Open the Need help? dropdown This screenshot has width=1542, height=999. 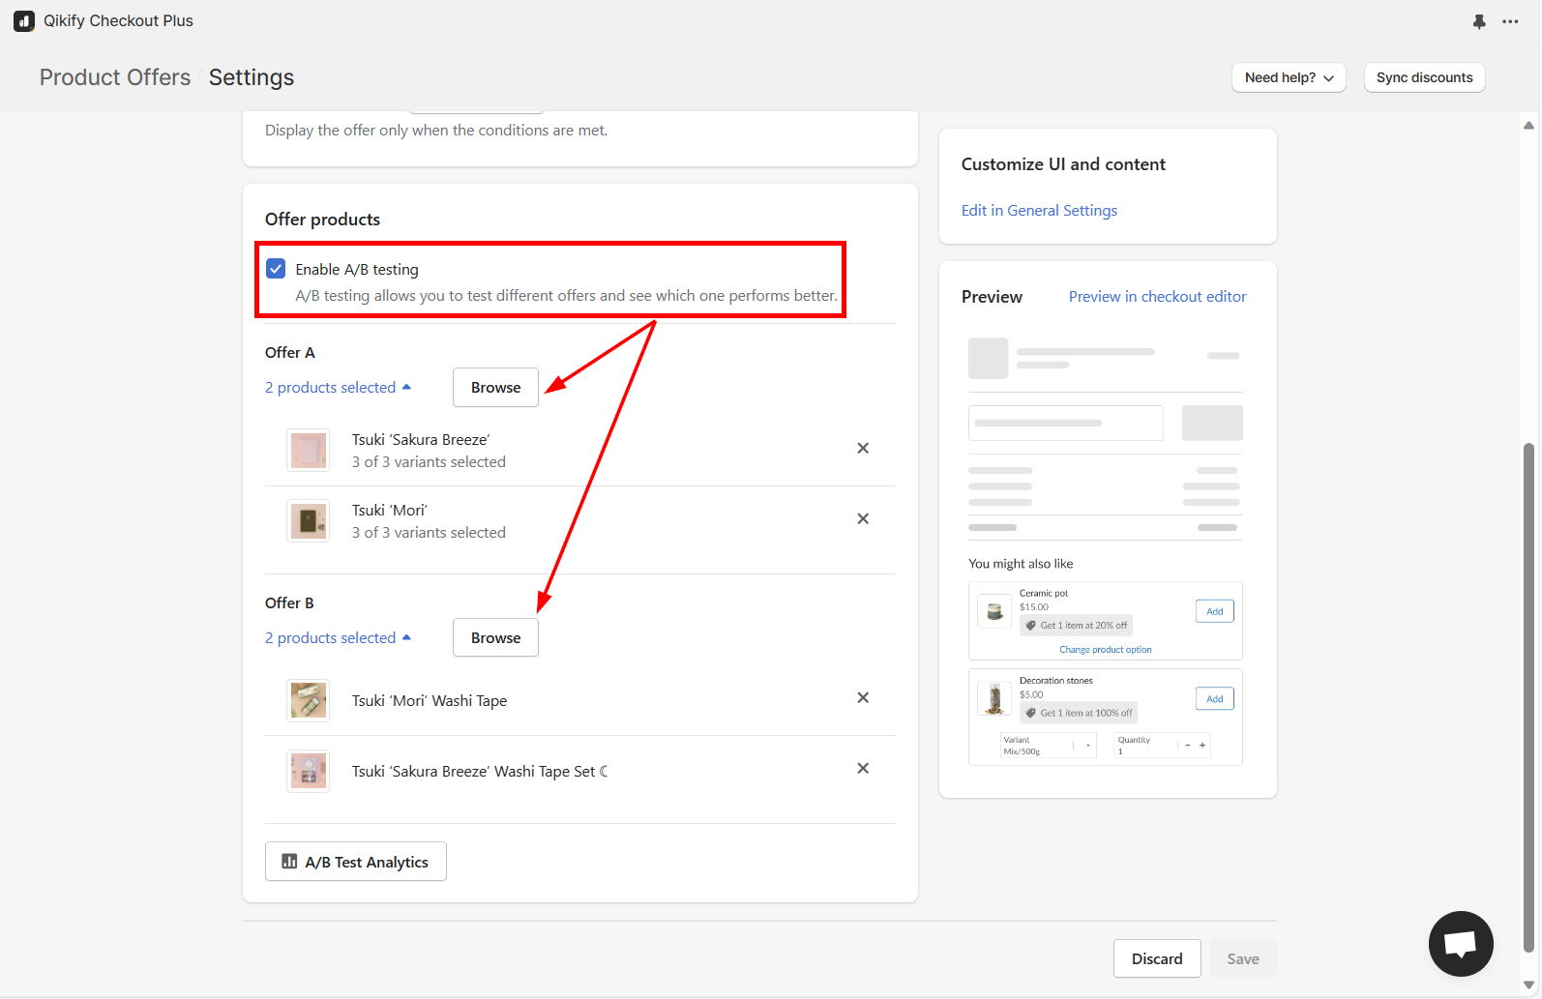pos(1289,77)
